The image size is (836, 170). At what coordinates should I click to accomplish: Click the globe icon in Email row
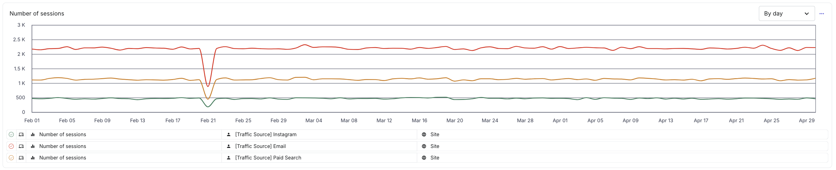click(424, 146)
